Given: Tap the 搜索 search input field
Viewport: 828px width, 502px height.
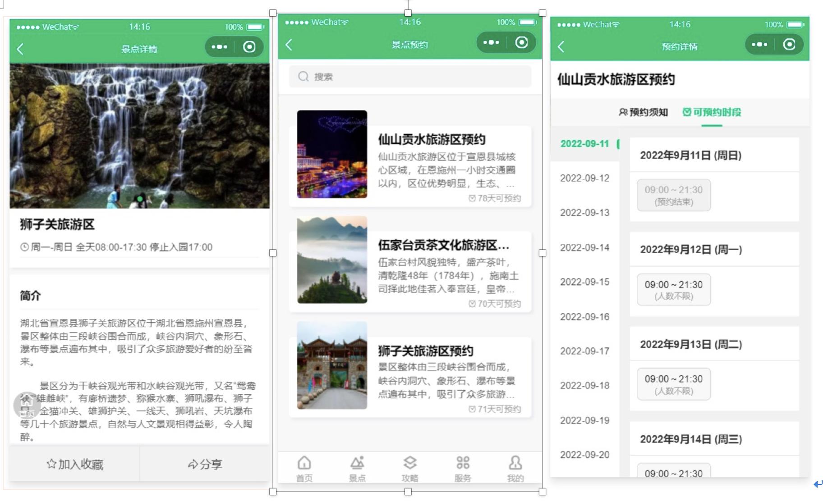Looking at the screenshot, I should click(408, 77).
